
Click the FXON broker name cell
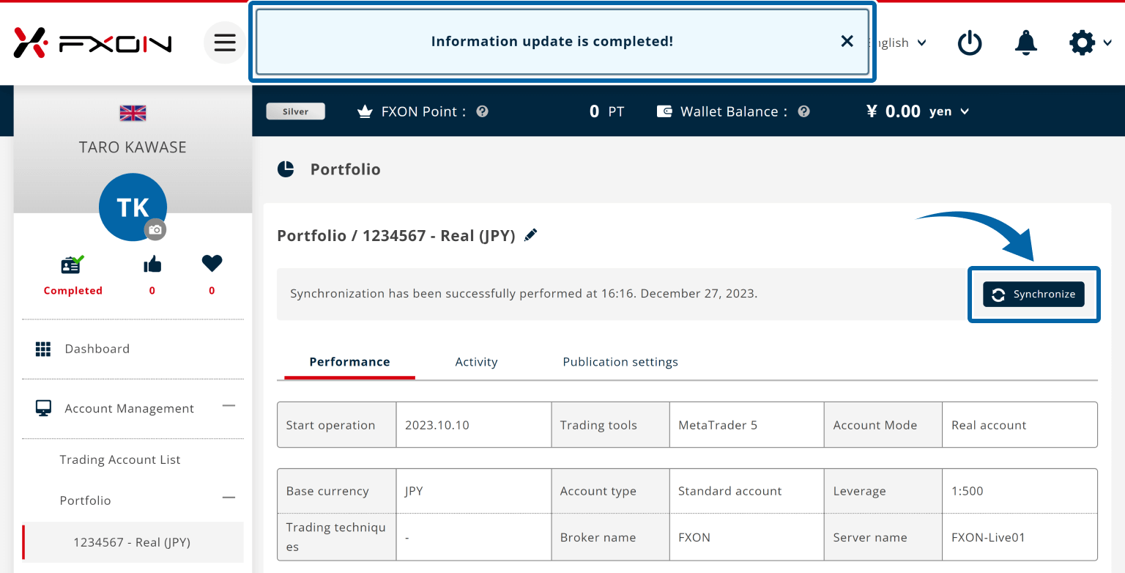(747, 537)
